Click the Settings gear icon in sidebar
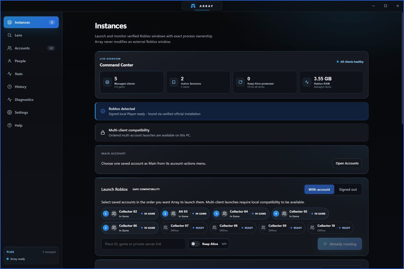This screenshot has width=404, height=269. coord(9,112)
